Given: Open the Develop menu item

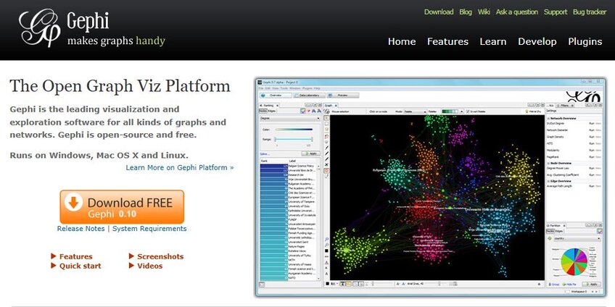Looking at the screenshot, I should tap(537, 41).
